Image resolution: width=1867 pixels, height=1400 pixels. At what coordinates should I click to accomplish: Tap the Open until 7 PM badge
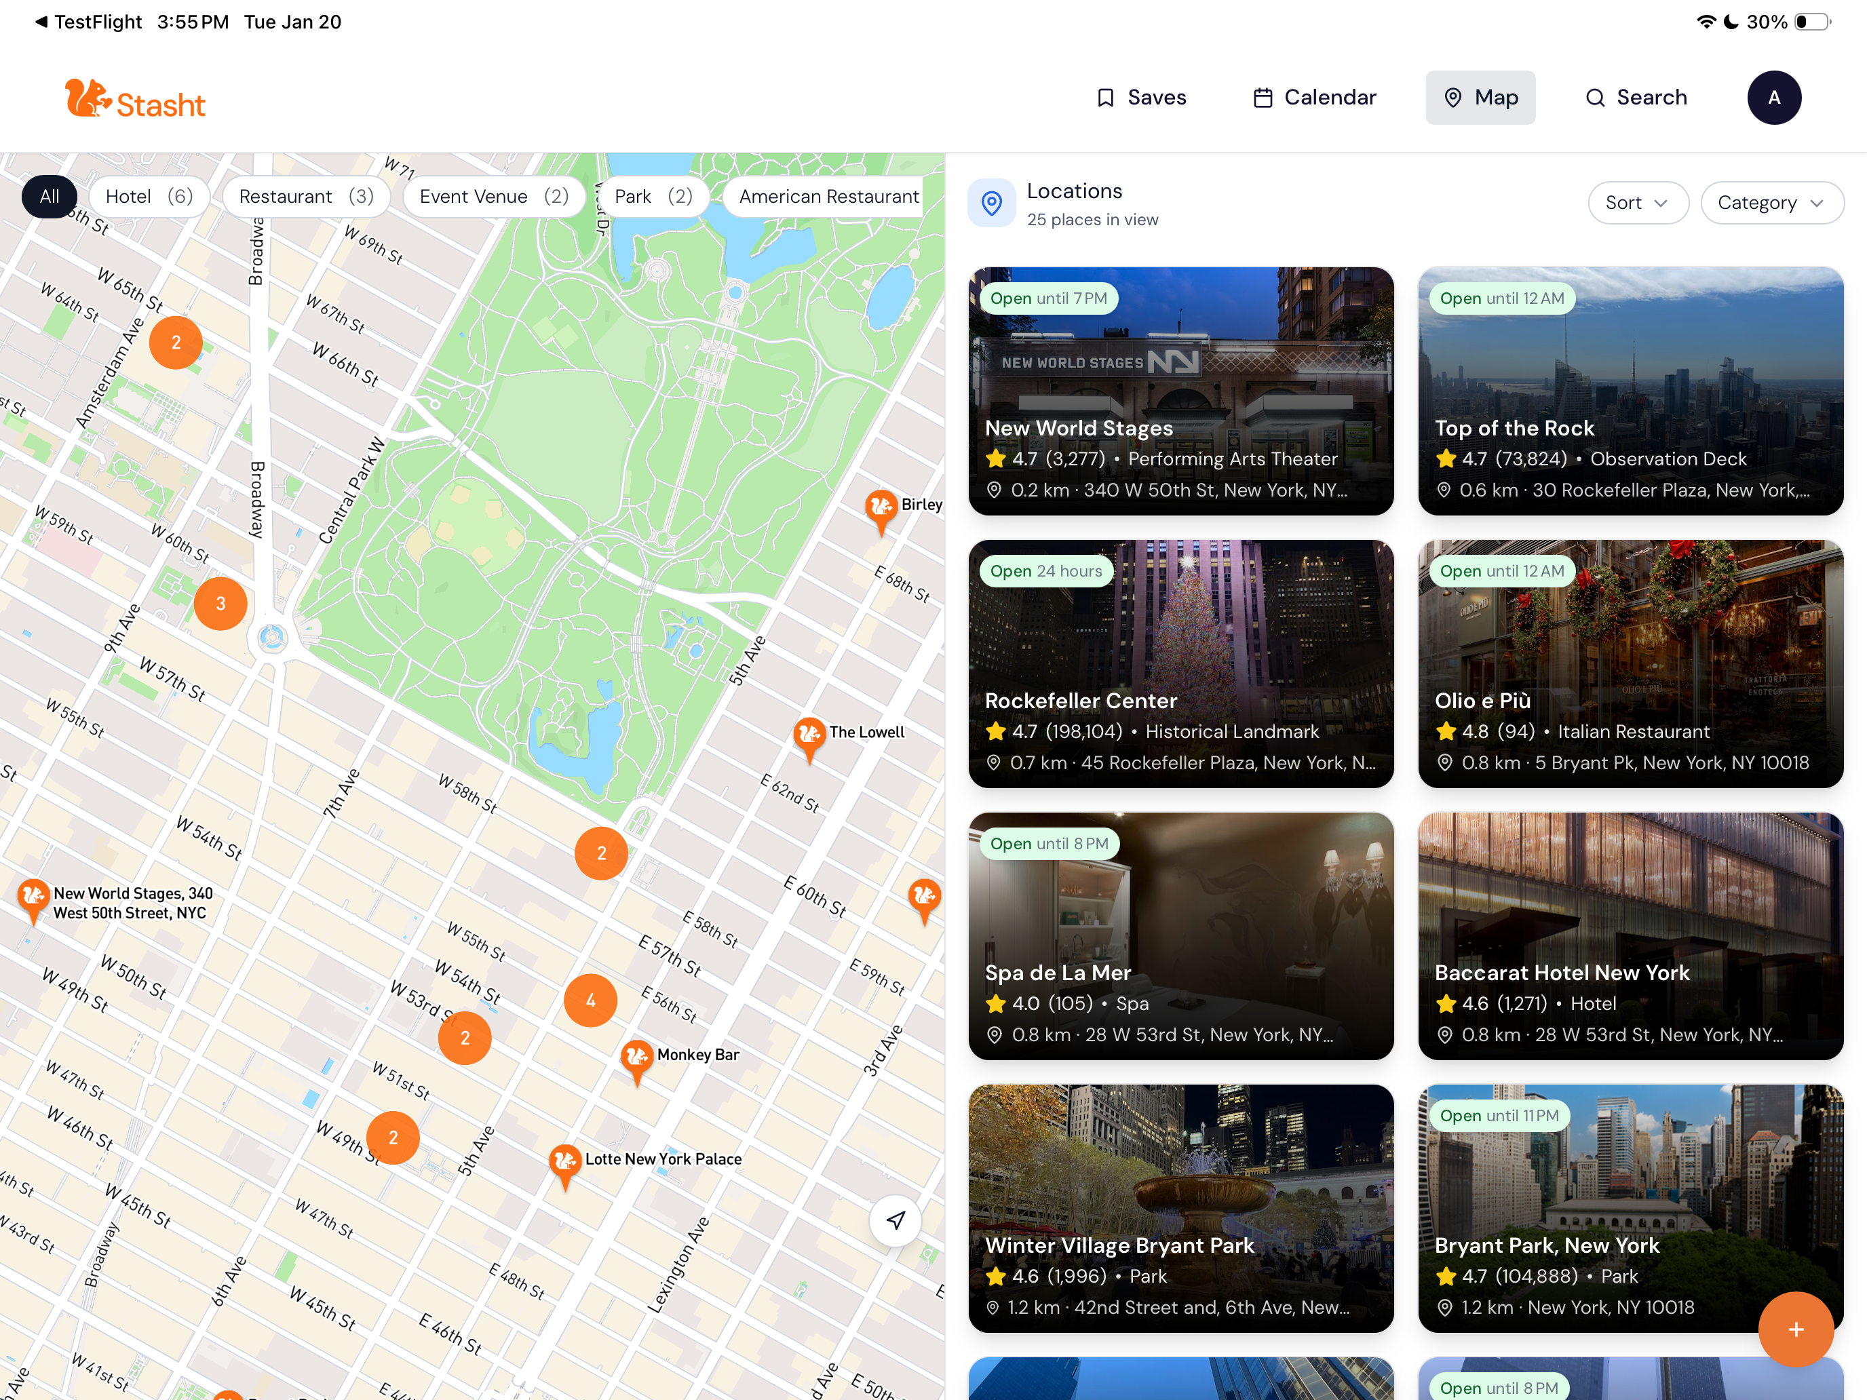1048,298
